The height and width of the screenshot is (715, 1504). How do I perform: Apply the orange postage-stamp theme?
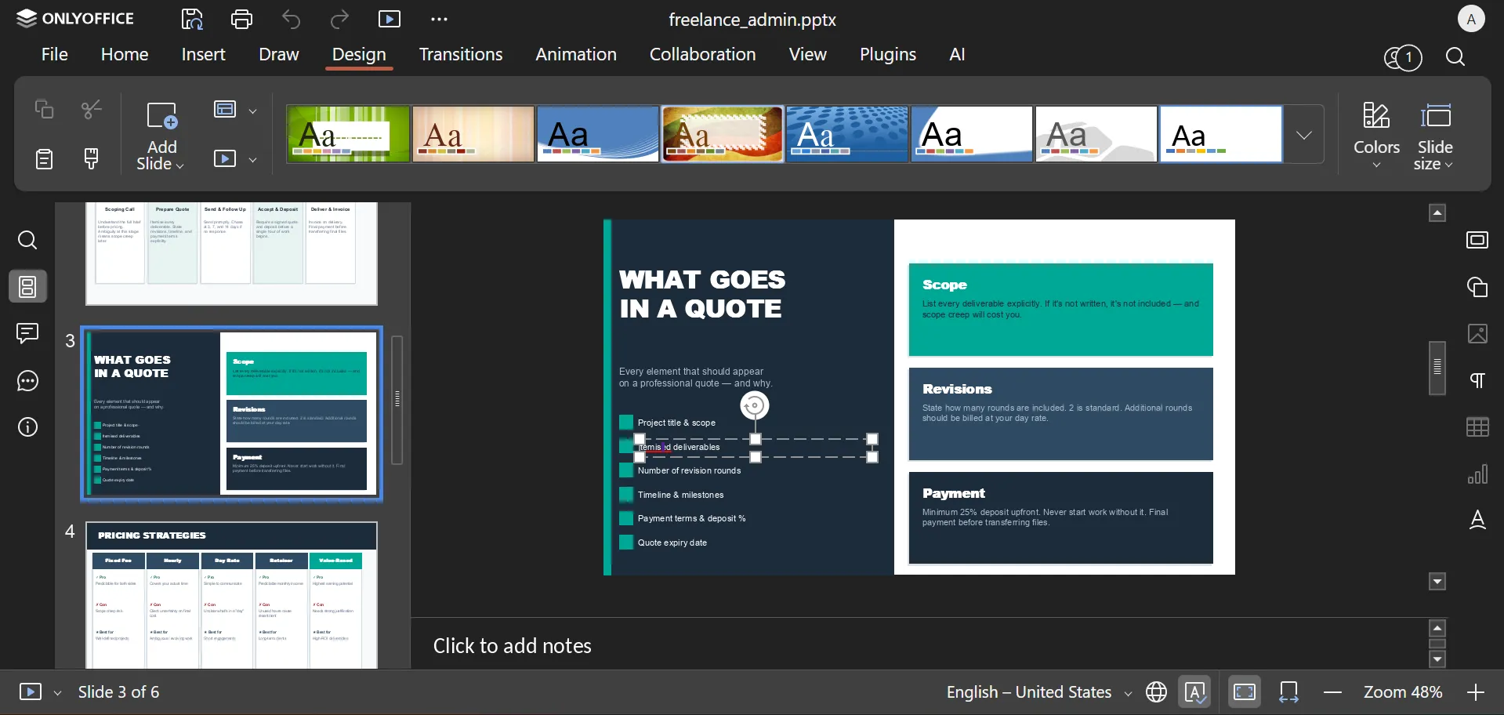tap(722, 135)
